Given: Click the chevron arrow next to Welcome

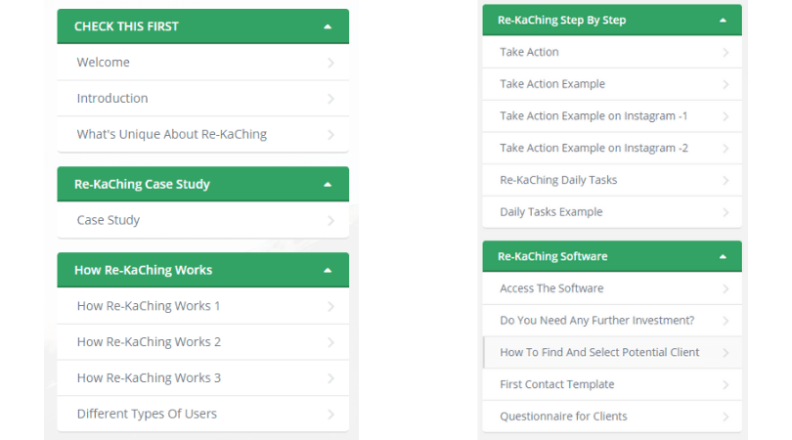Looking at the screenshot, I should click(x=330, y=63).
